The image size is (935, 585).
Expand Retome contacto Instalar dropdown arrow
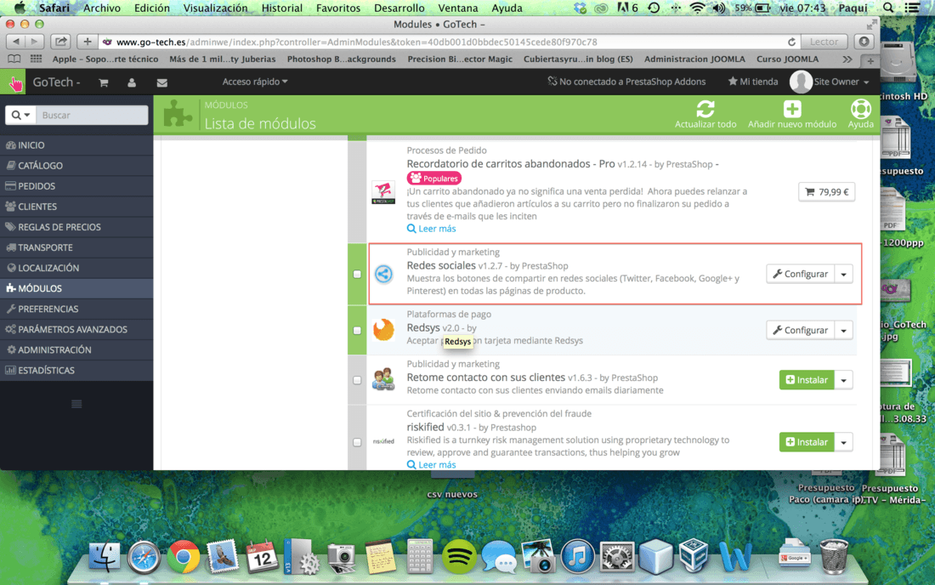(x=844, y=380)
